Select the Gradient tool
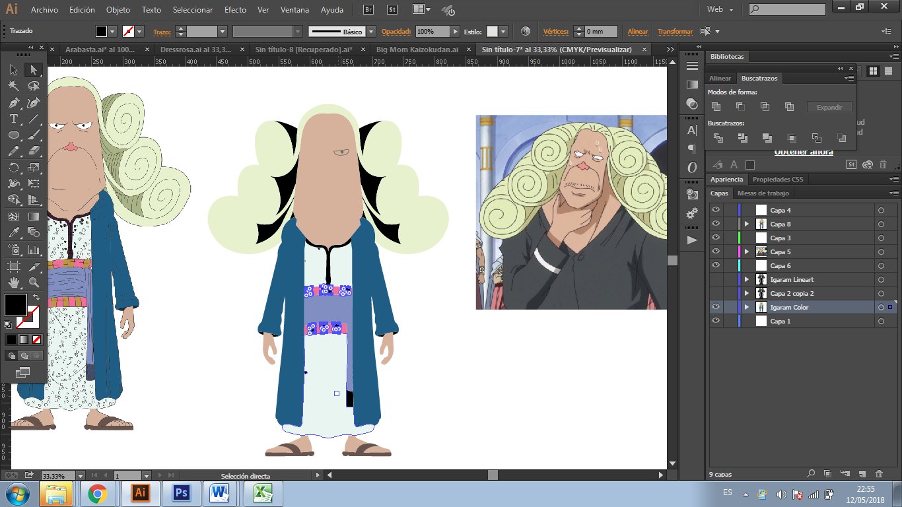 pos(34,217)
